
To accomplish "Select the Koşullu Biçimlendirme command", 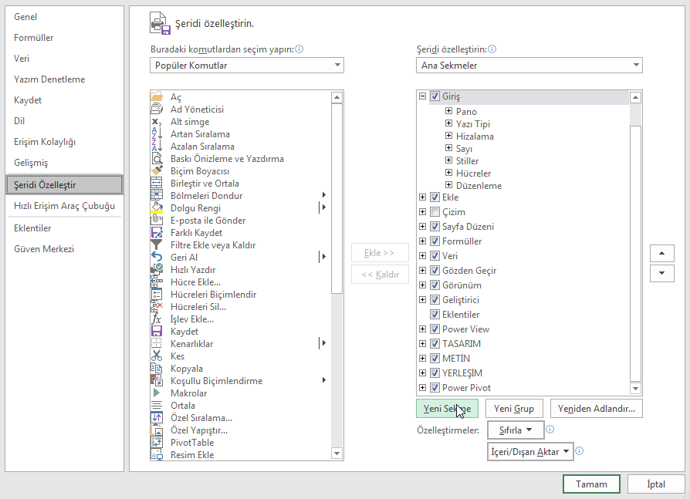I will pos(240,381).
